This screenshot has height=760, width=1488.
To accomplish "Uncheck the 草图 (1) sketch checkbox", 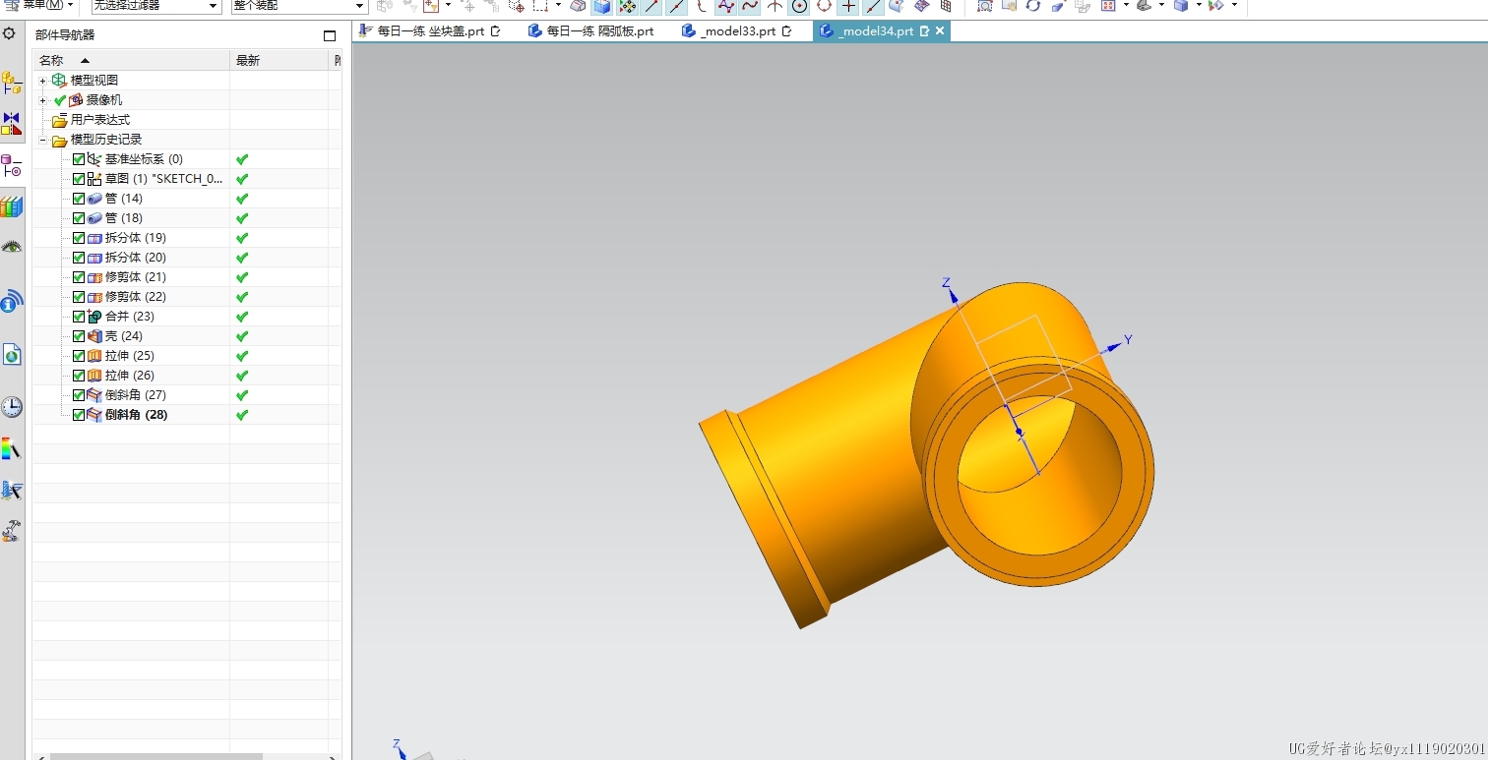I will pyautogui.click(x=79, y=179).
